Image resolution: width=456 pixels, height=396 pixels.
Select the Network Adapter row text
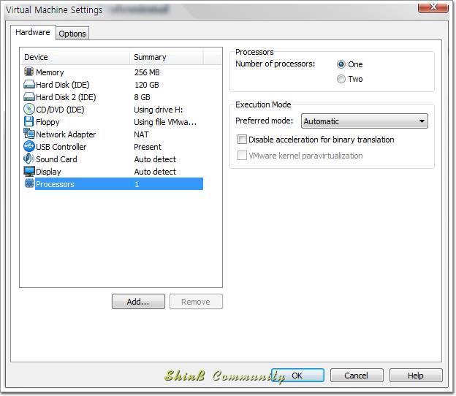click(x=66, y=134)
